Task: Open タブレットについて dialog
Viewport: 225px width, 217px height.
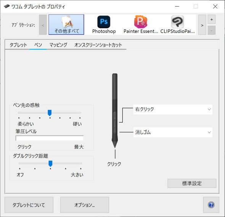Action: click(x=29, y=205)
